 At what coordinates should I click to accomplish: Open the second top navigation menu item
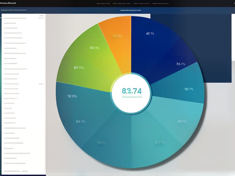point(121,4)
